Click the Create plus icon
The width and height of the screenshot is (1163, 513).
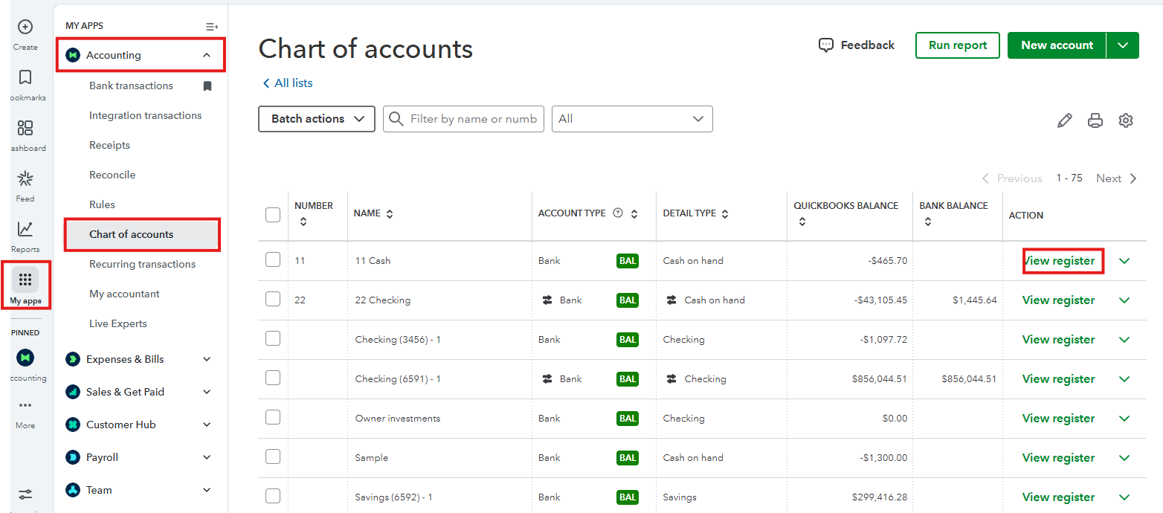25,28
